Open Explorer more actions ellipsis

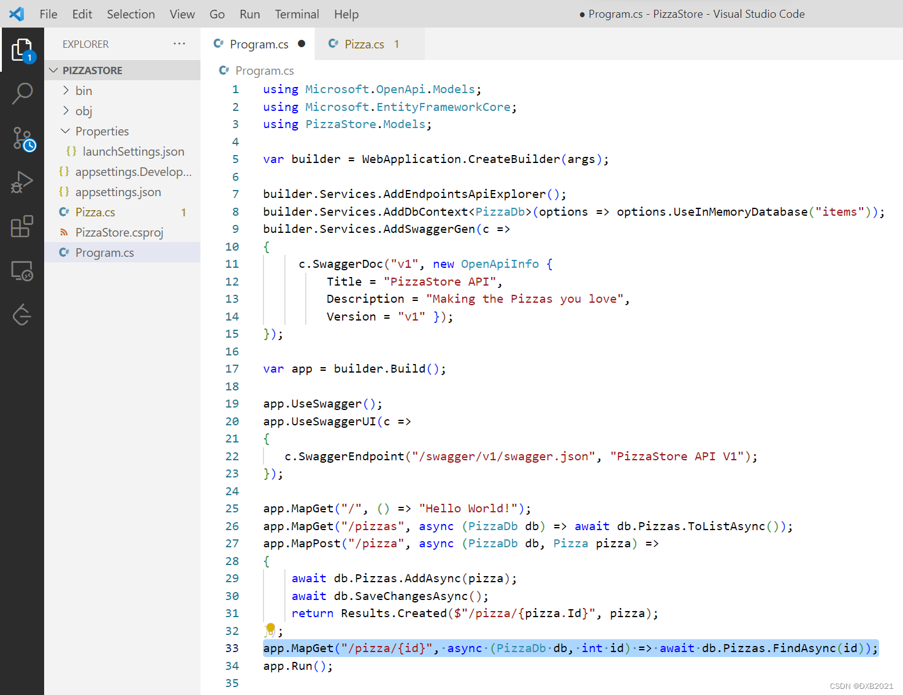tap(179, 44)
